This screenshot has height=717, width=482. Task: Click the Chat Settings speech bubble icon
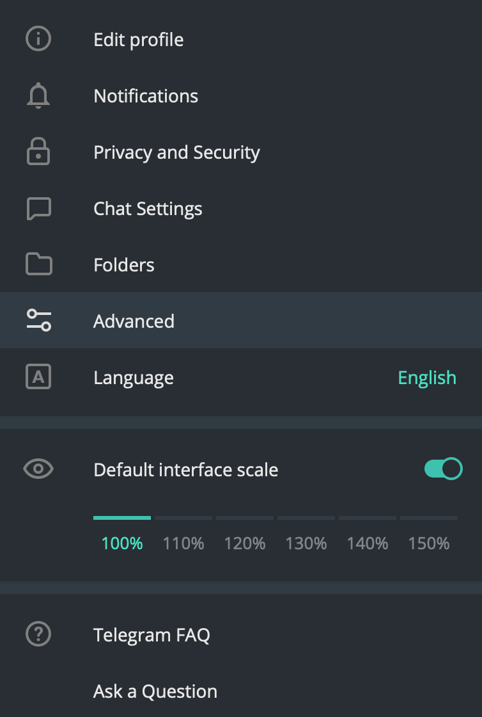click(x=38, y=209)
